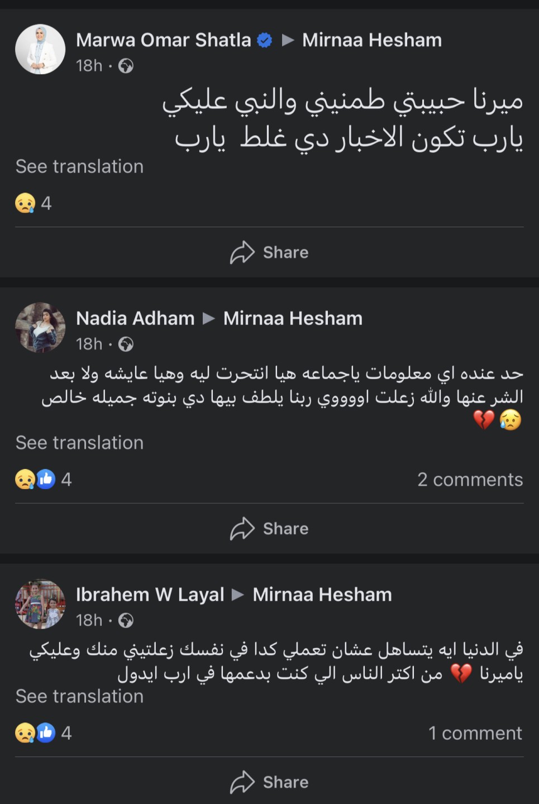
Task: View reaction icons on Ibrahem's post
Action: [x=36, y=733]
